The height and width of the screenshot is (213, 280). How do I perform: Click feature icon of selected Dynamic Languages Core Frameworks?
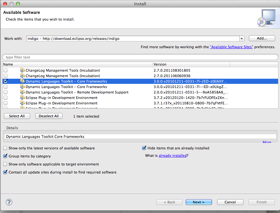pyautogui.click(x=22, y=81)
